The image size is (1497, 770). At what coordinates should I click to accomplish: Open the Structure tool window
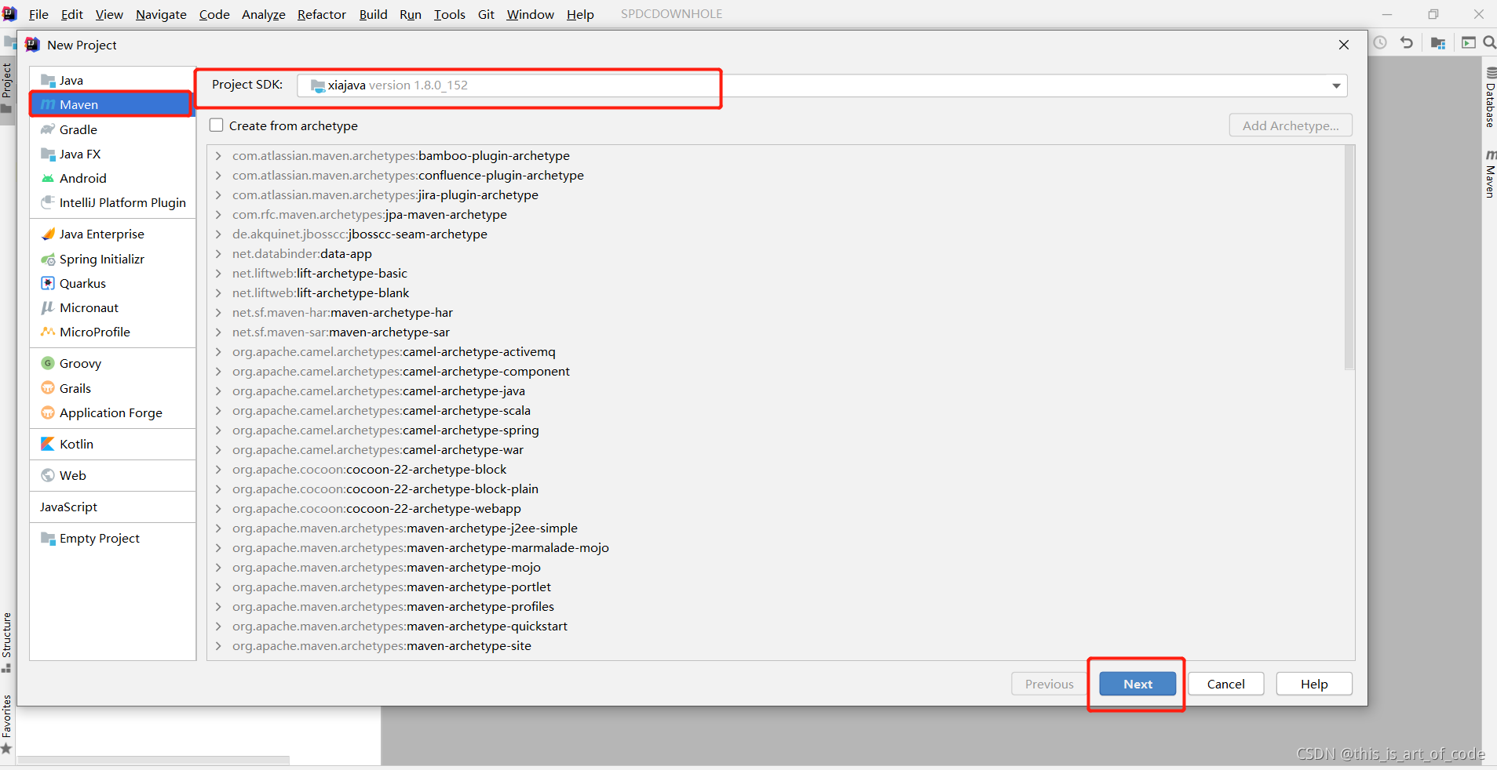click(x=7, y=641)
